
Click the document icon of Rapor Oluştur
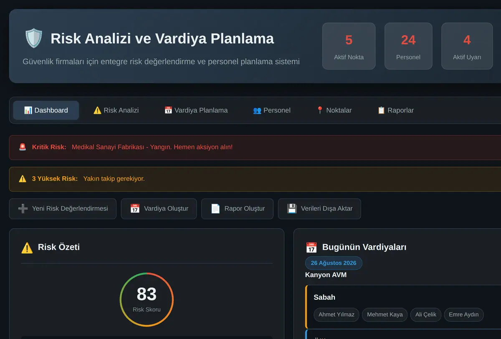[215, 209]
